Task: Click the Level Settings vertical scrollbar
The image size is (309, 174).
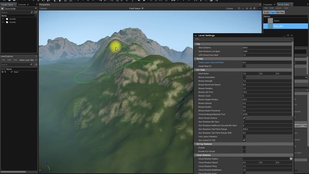Action: 293,79
